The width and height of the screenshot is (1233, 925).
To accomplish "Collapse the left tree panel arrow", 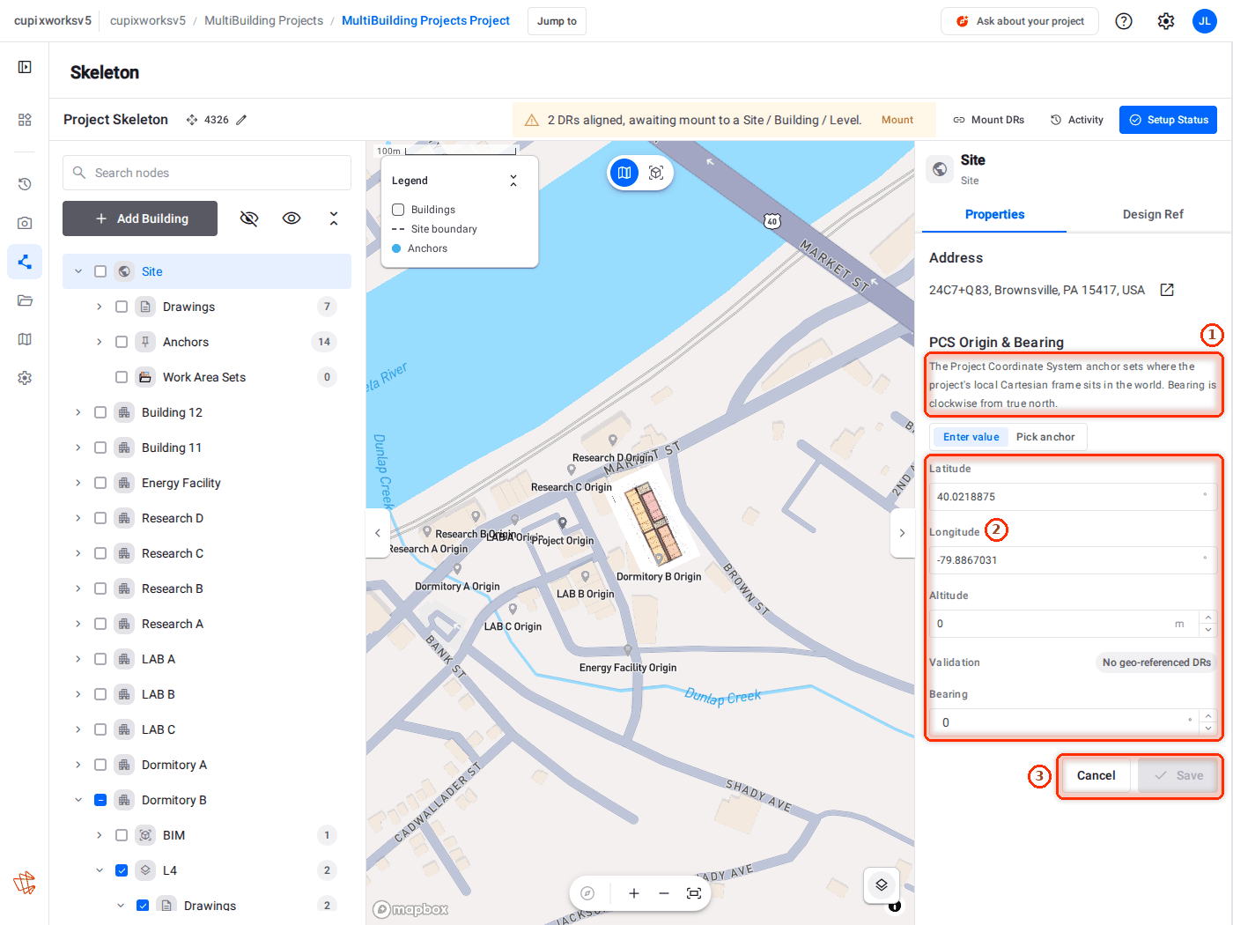I will click(x=378, y=533).
